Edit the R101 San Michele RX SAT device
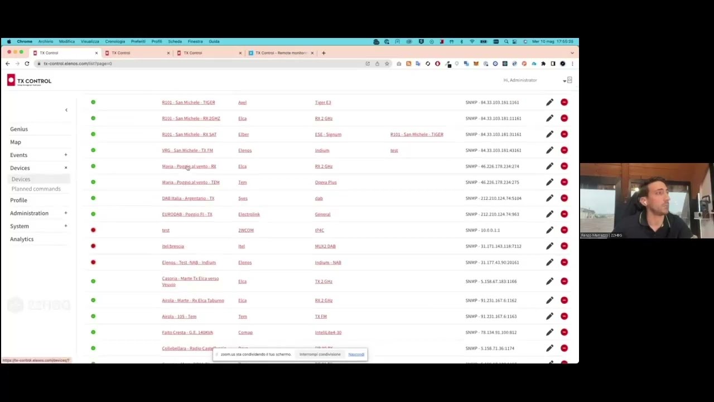This screenshot has width=714, height=402. point(549,134)
